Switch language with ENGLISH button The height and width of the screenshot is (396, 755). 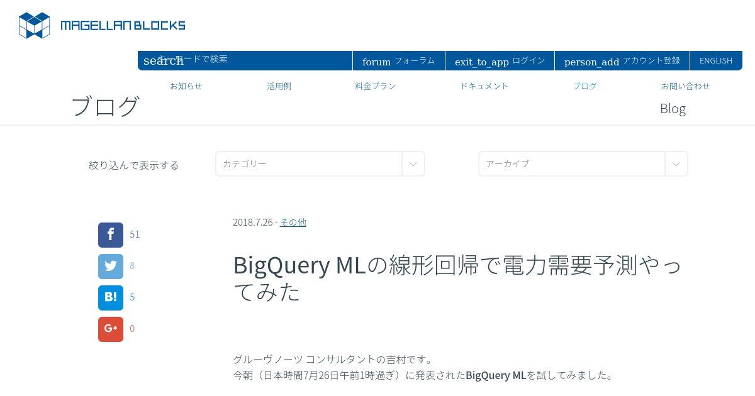[x=716, y=61]
